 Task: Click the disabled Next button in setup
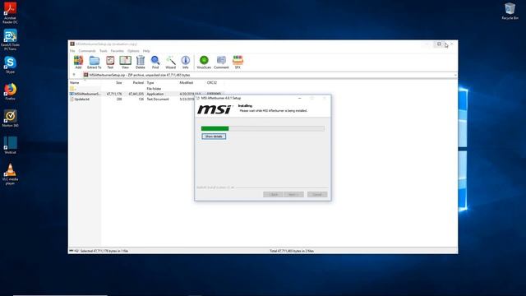point(293,195)
